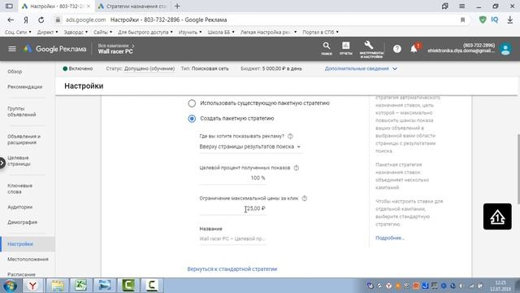
Task: Open the Для быстрого доступа folder
Action: [145, 33]
